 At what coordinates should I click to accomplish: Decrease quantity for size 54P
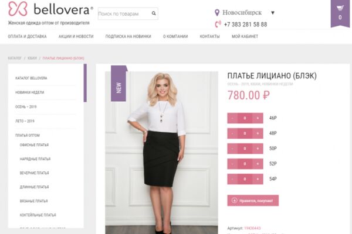click(x=232, y=179)
